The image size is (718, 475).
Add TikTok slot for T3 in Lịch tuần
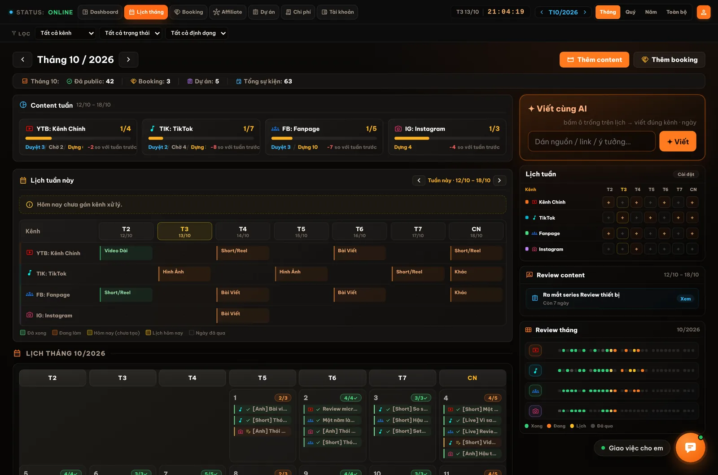coord(622,218)
